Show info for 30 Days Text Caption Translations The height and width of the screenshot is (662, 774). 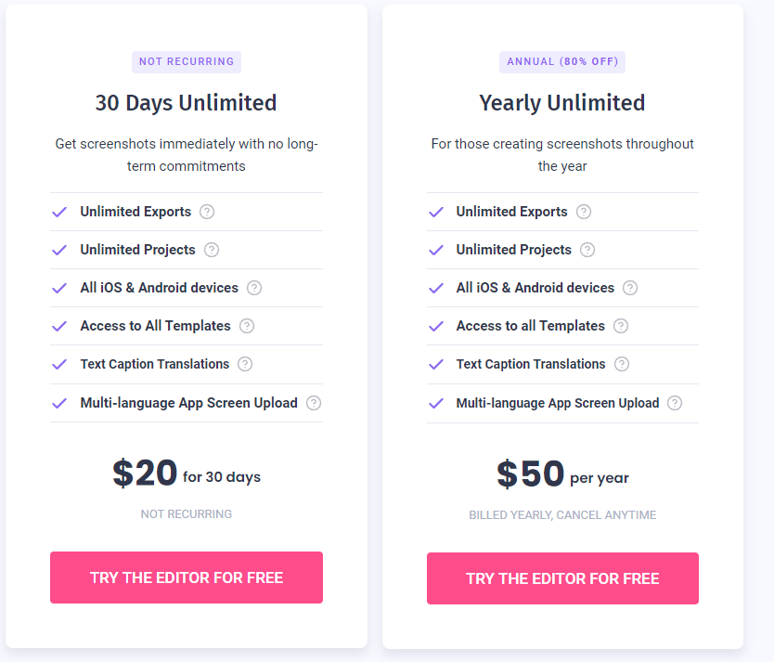245,364
